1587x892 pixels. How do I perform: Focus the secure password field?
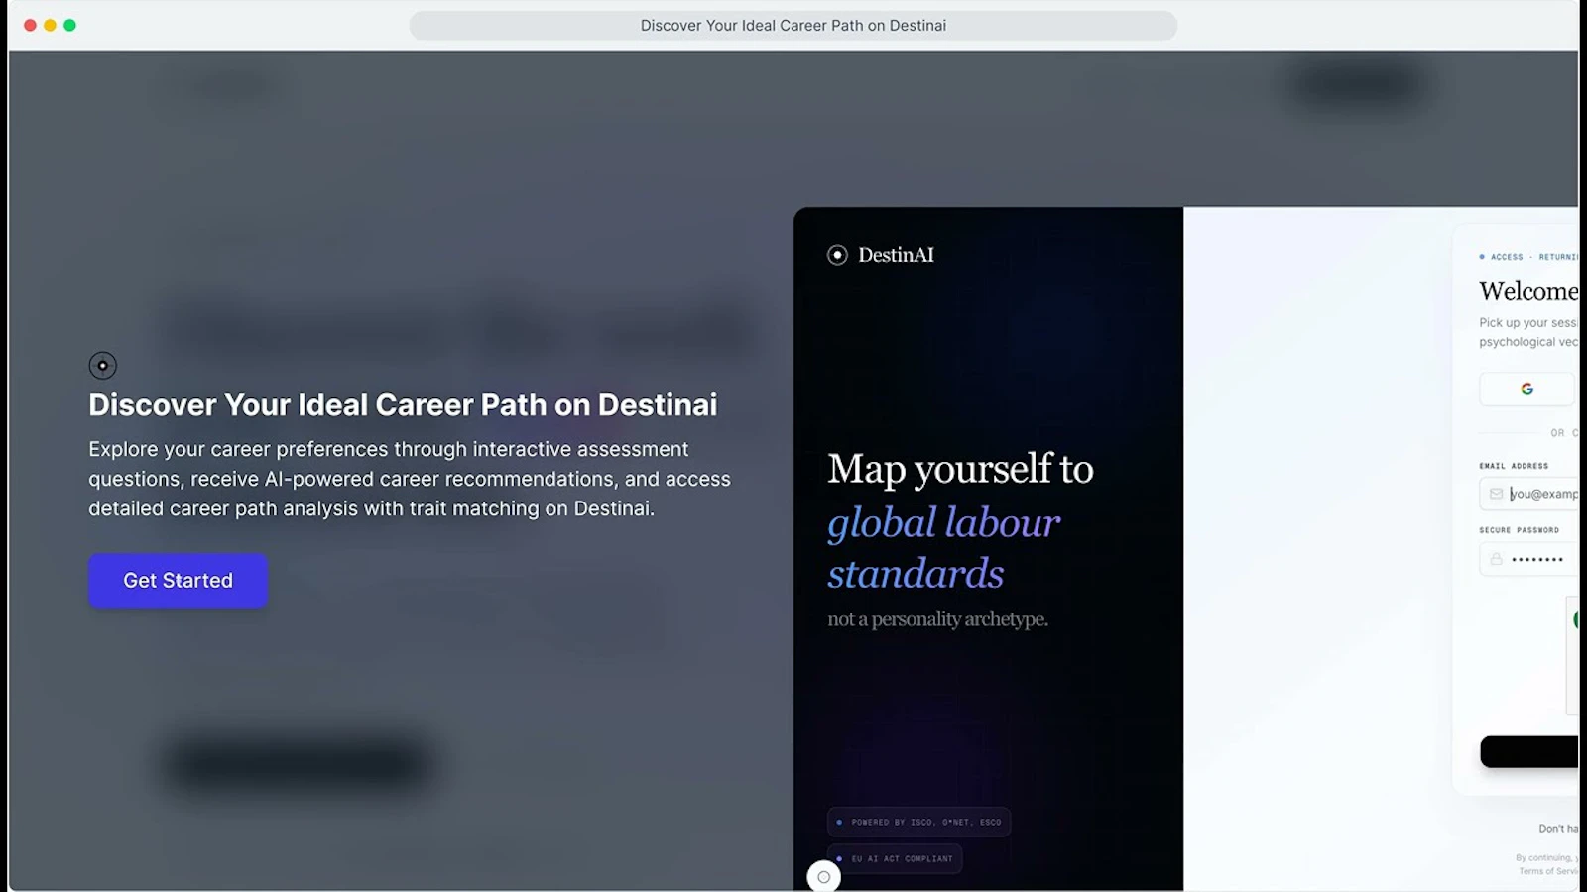(x=1528, y=559)
